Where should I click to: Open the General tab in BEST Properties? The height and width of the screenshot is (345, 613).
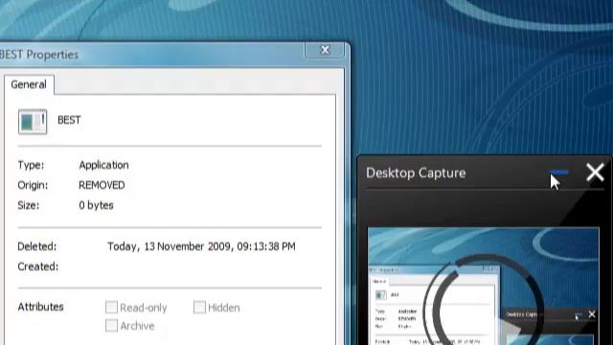[29, 84]
